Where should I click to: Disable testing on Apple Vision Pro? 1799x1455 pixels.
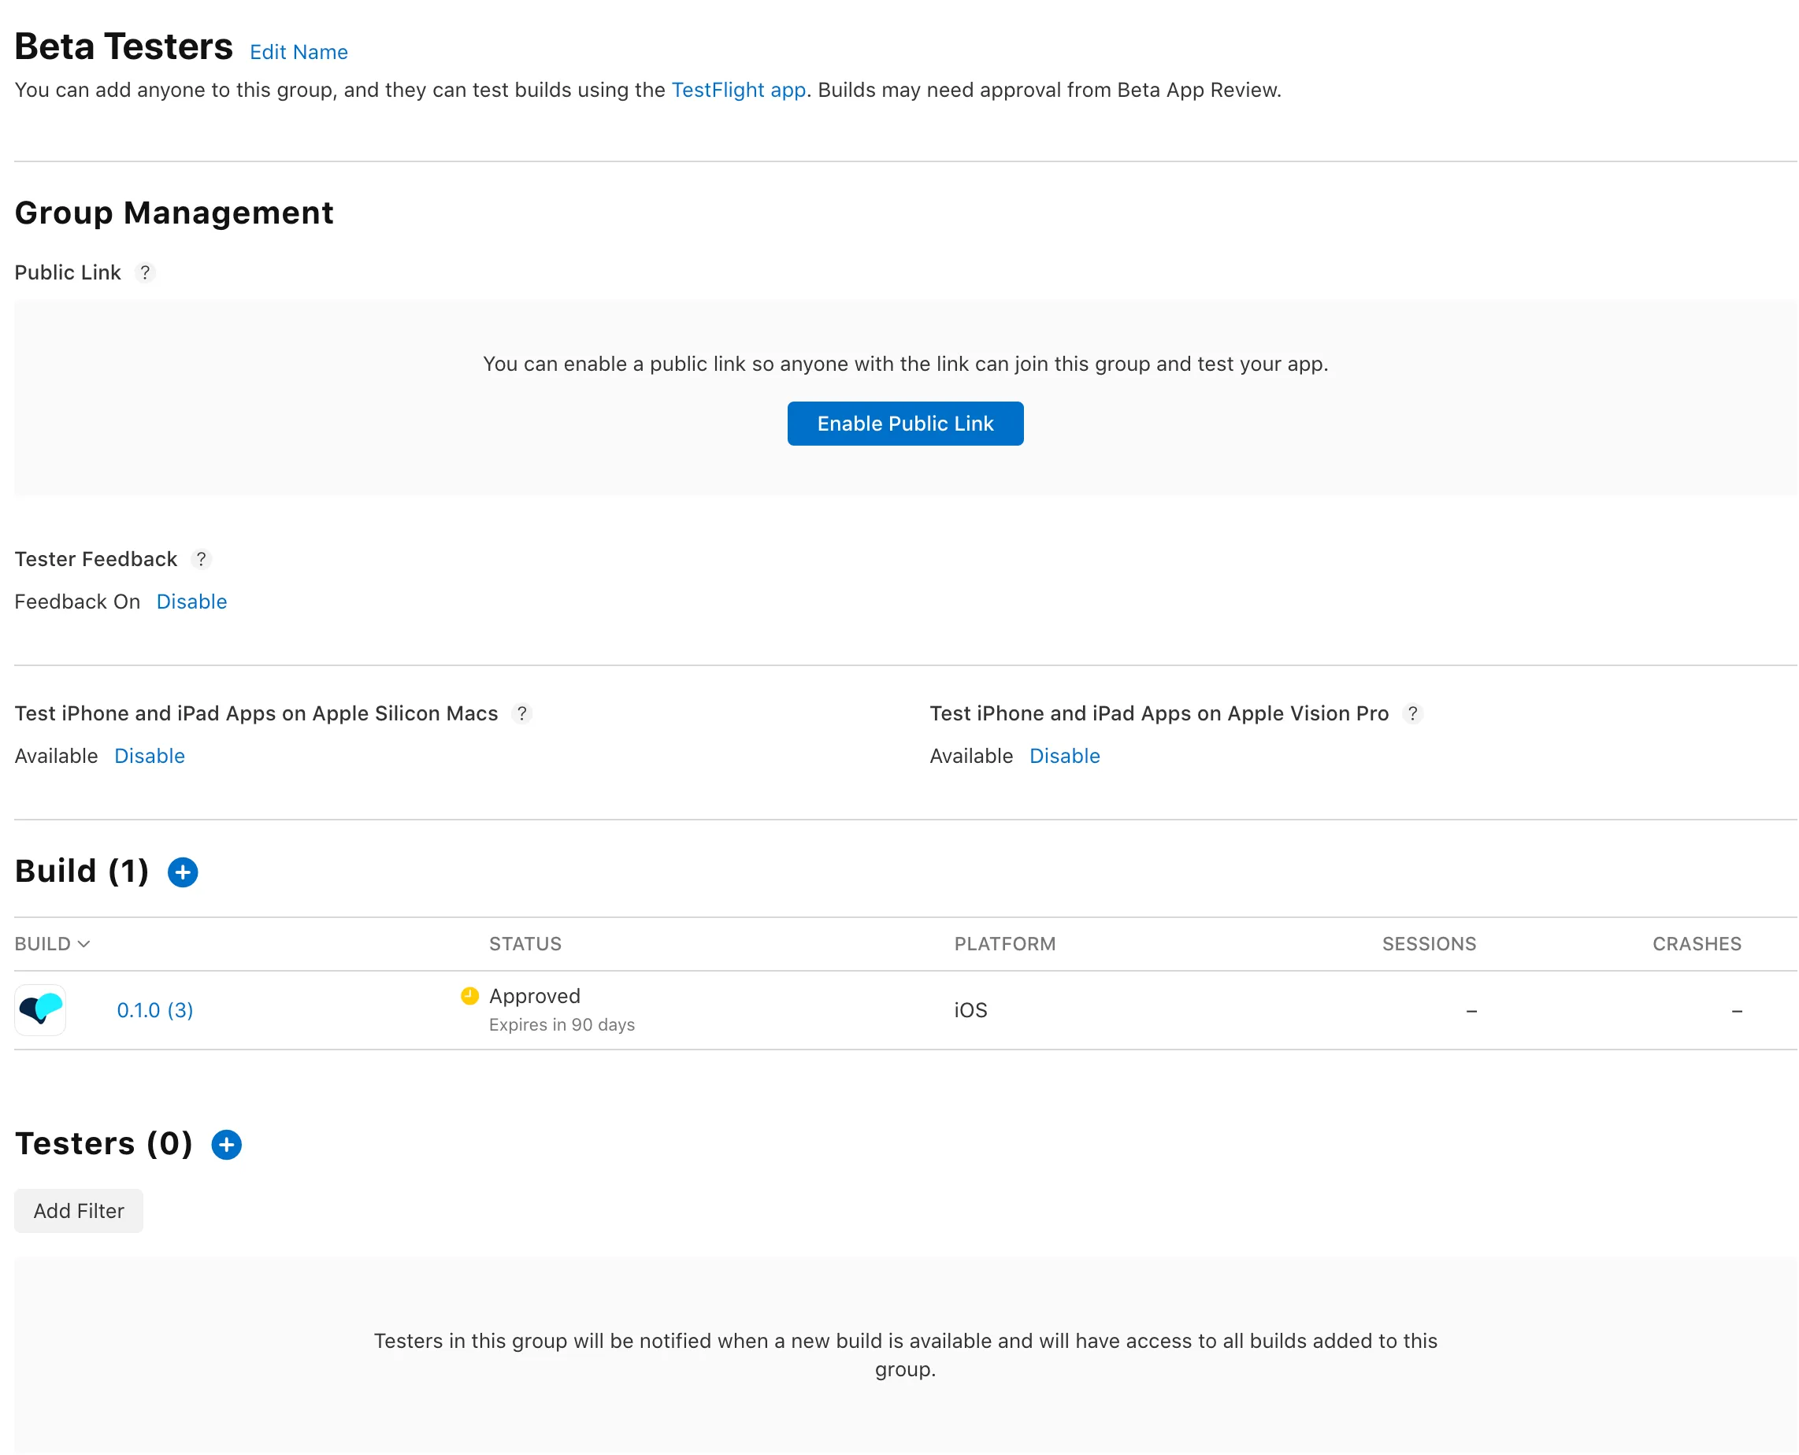tap(1064, 756)
